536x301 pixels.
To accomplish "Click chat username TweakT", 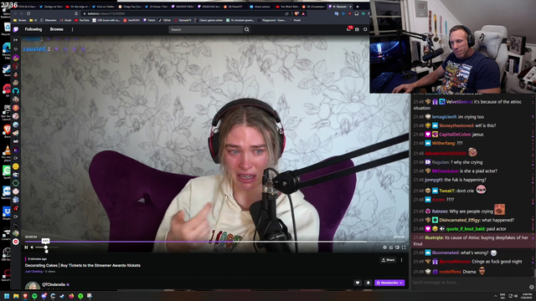I will coord(446,191).
